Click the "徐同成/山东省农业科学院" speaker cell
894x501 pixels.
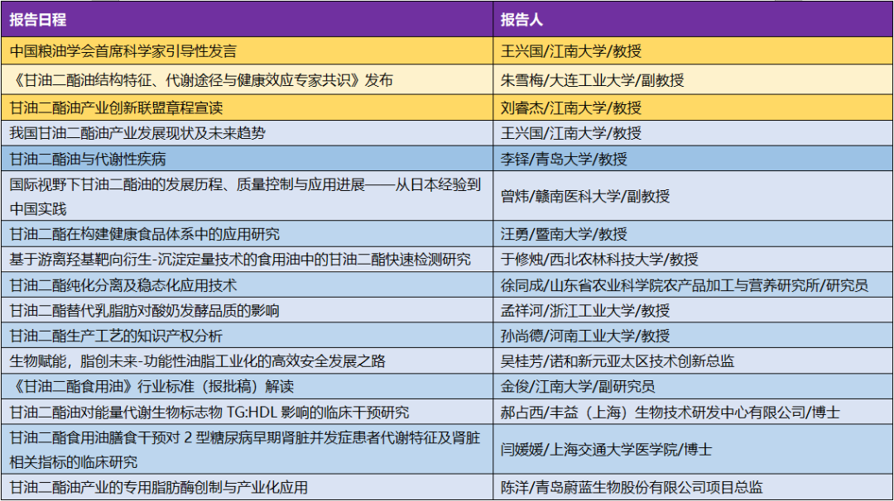(x=693, y=284)
